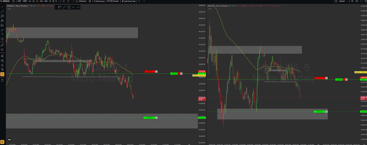Select horizontal line in floating drawing toolbar
Image resolution: width=367 pixels, height=145 pixels.
78,7
